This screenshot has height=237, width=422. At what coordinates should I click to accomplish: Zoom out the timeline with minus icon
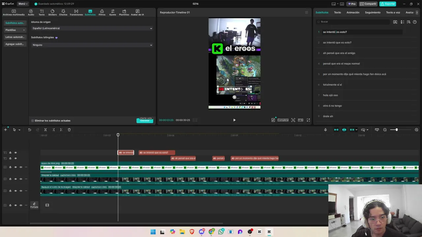pos(385,130)
